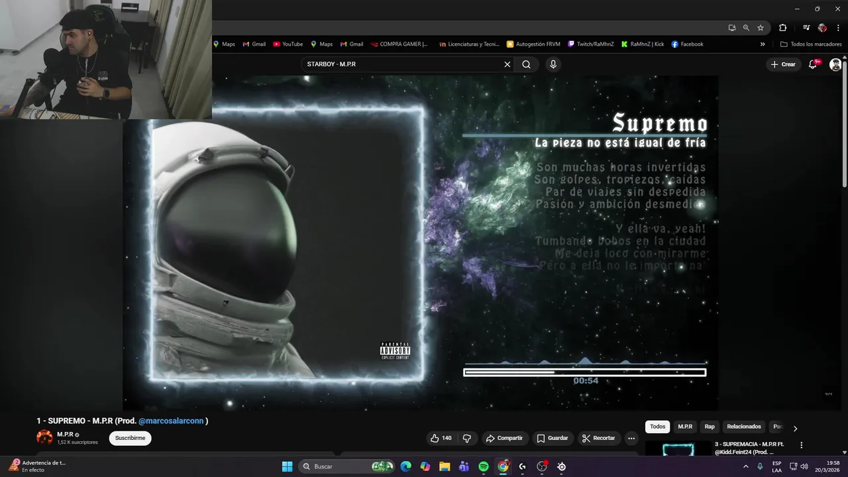Viewport: 848px width, 477px height.
Task: Open the Windows Start menu
Action: point(287,466)
